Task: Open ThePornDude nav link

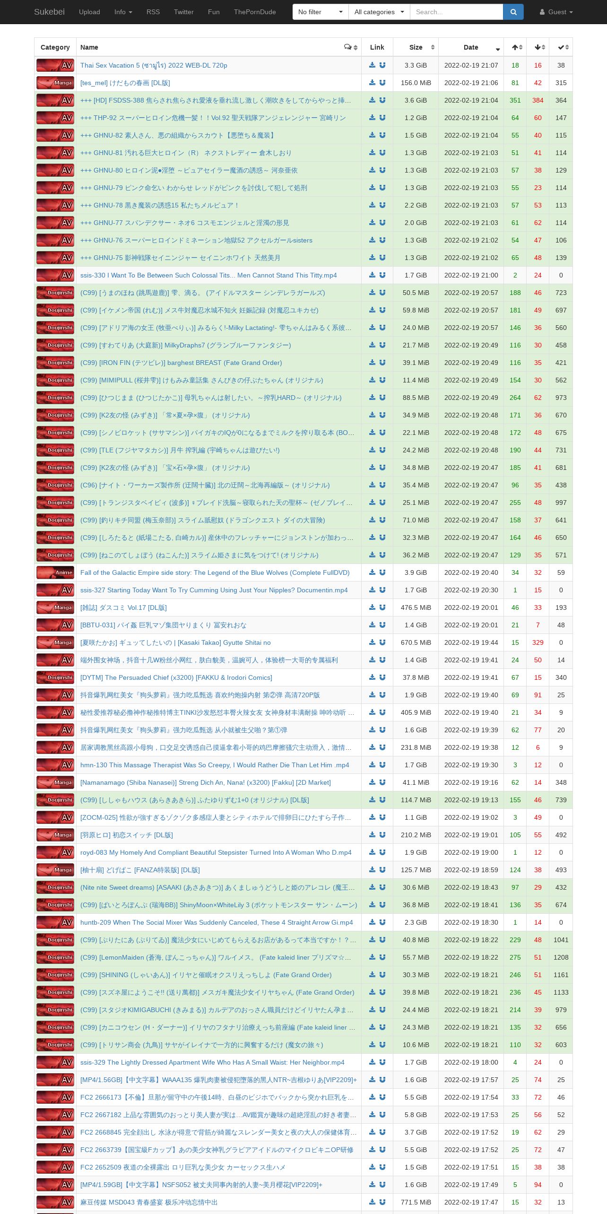Action: [255, 12]
